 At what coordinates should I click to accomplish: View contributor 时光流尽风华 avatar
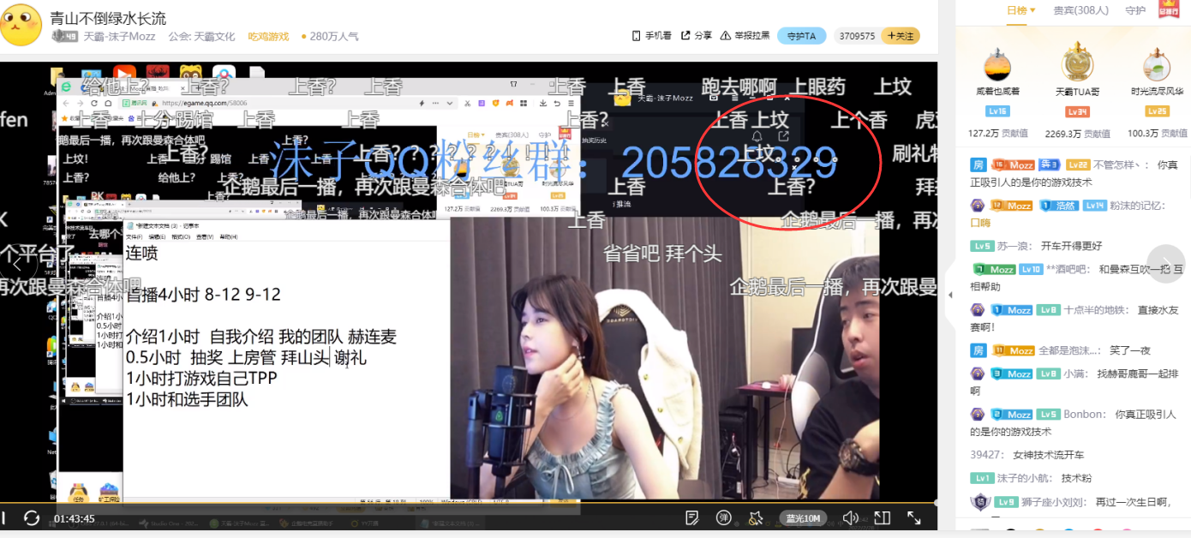(x=1157, y=65)
